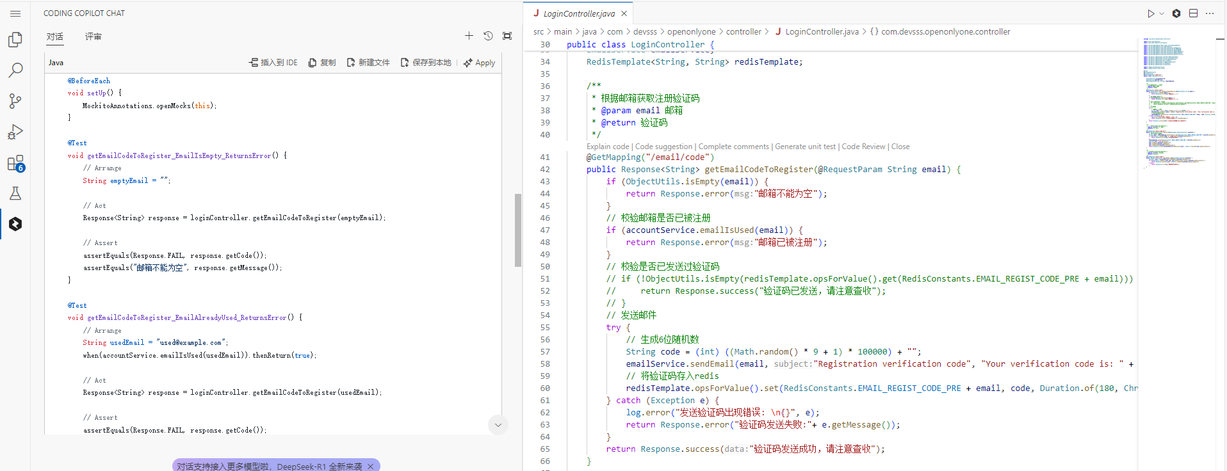Click Generate unit test CodeLens link
Screen dimensions: 1227x471
806,147
